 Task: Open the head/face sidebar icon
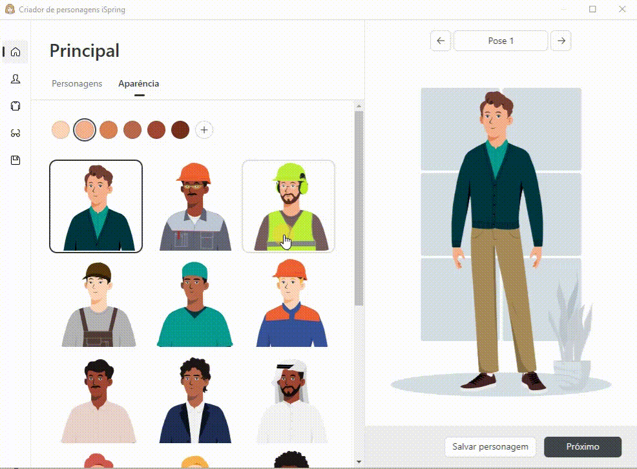tap(16, 79)
